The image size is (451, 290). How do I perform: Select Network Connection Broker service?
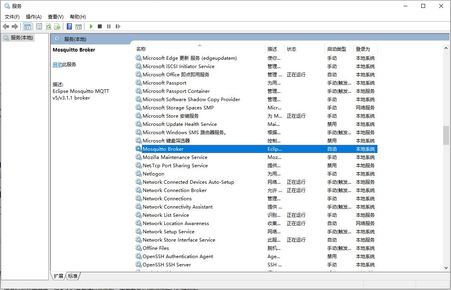pos(256,190)
